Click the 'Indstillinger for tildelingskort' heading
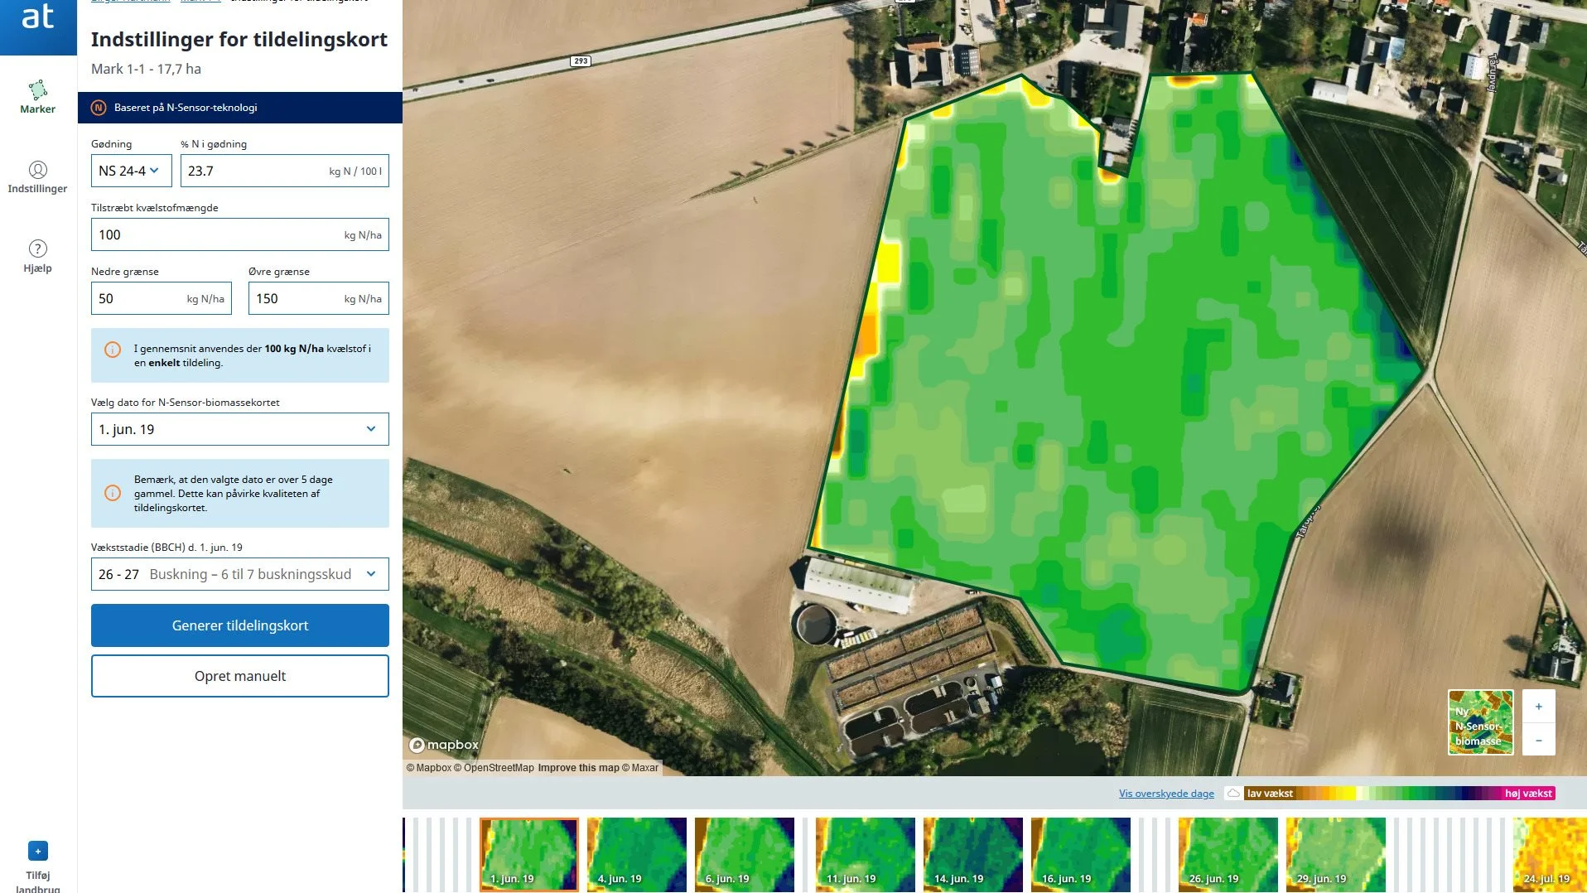Screen dimensions: 1587x893 [239, 39]
